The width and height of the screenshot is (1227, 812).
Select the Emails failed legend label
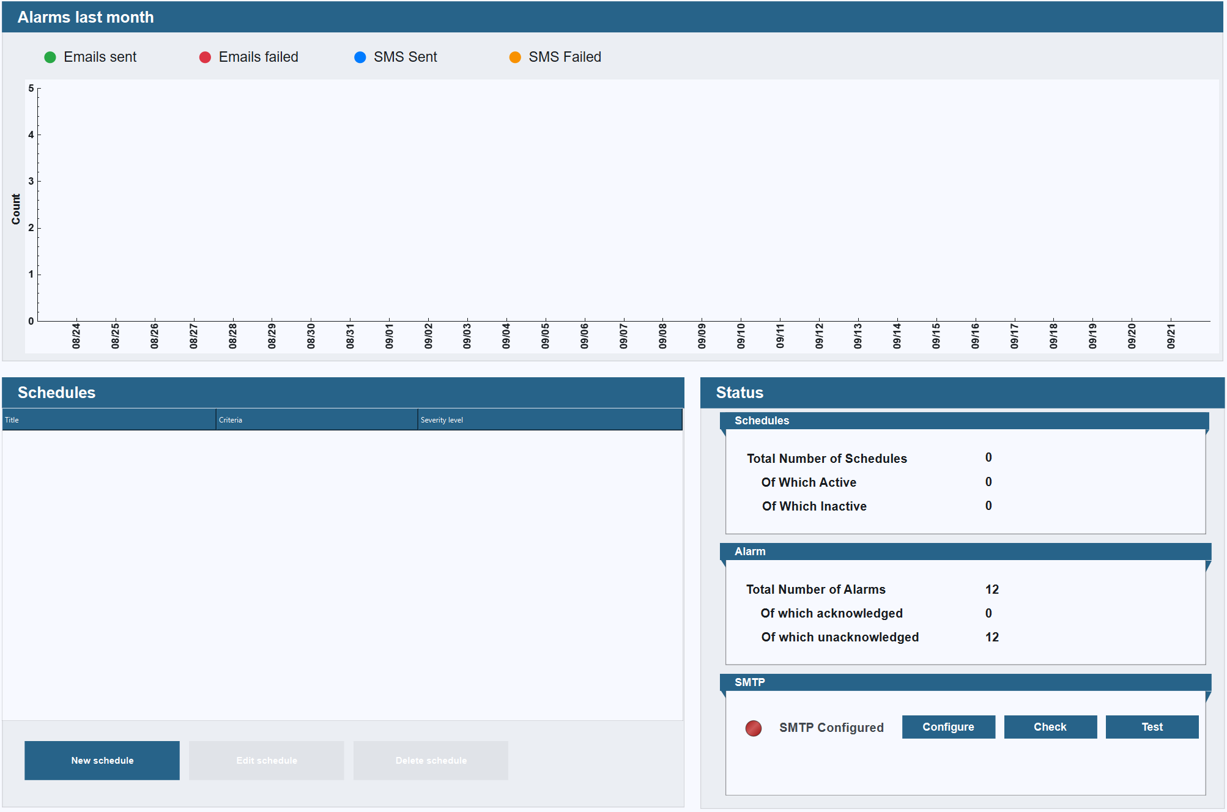click(258, 57)
